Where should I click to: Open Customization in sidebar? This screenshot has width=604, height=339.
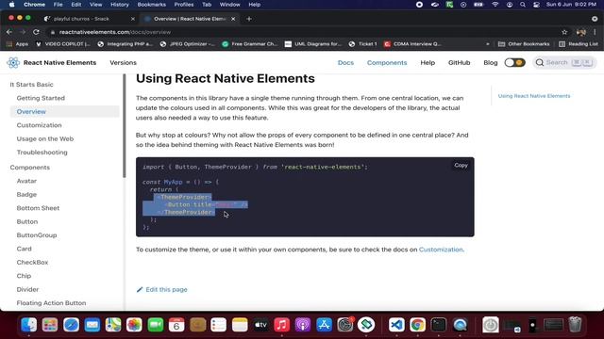(x=39, y=125)
